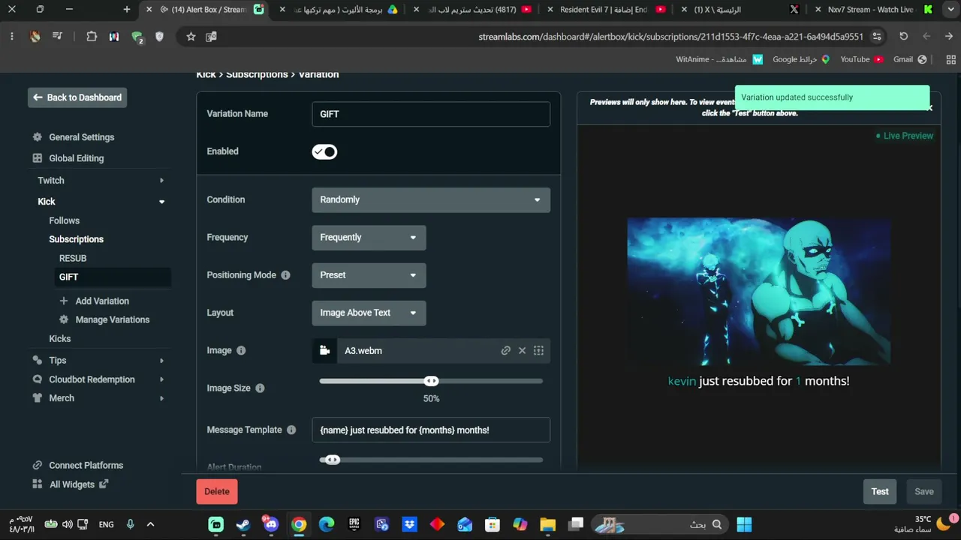Open Discord from the taskbar
The width and height of the screenshot is (961, 540).
click(271, 524)
